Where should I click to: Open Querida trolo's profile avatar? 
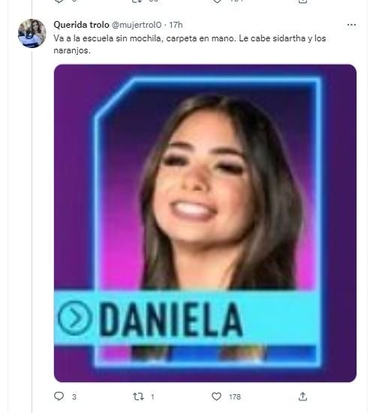pos(32,33)
